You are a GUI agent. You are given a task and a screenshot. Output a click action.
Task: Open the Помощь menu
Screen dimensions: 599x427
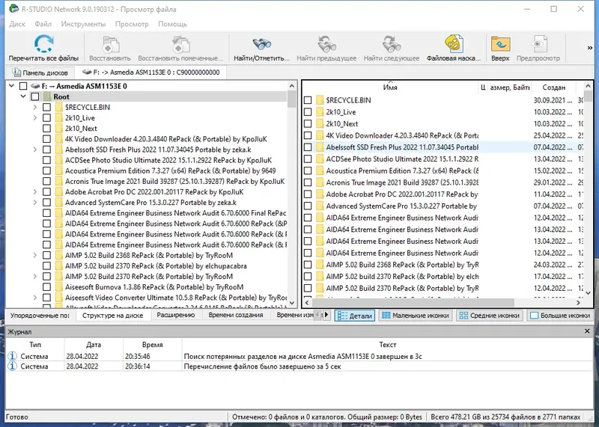coord(172,24)
